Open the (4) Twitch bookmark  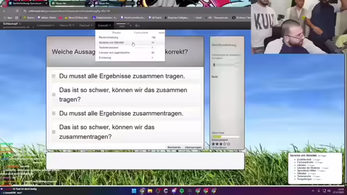pos(155,17)
